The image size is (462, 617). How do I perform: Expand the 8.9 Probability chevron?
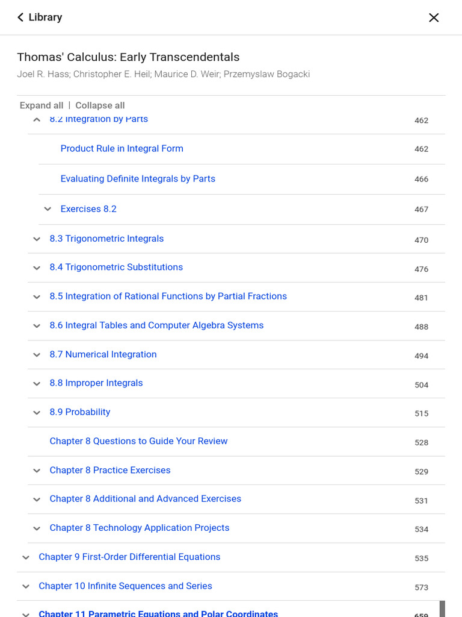pos(37,413)
